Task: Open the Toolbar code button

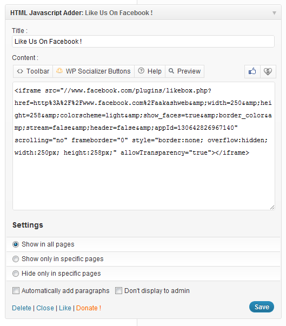Action: click(33, 71)
